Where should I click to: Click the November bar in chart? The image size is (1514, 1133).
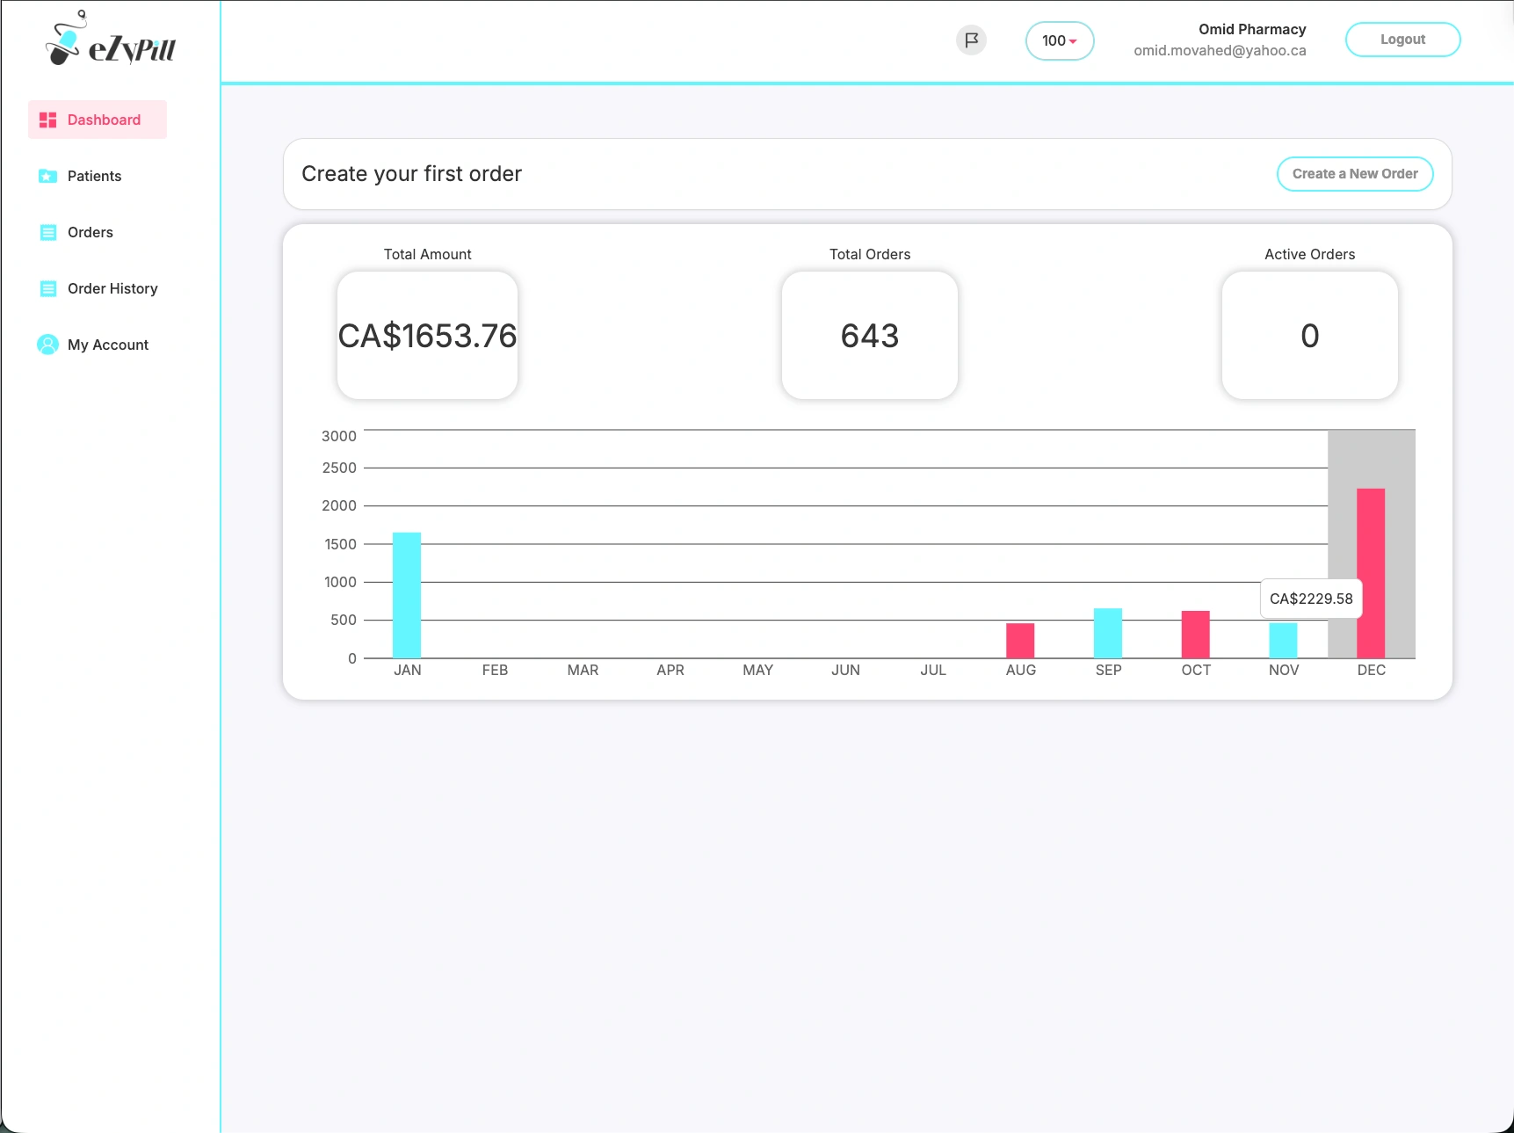pyautogui.click(x=1283, y=641)
